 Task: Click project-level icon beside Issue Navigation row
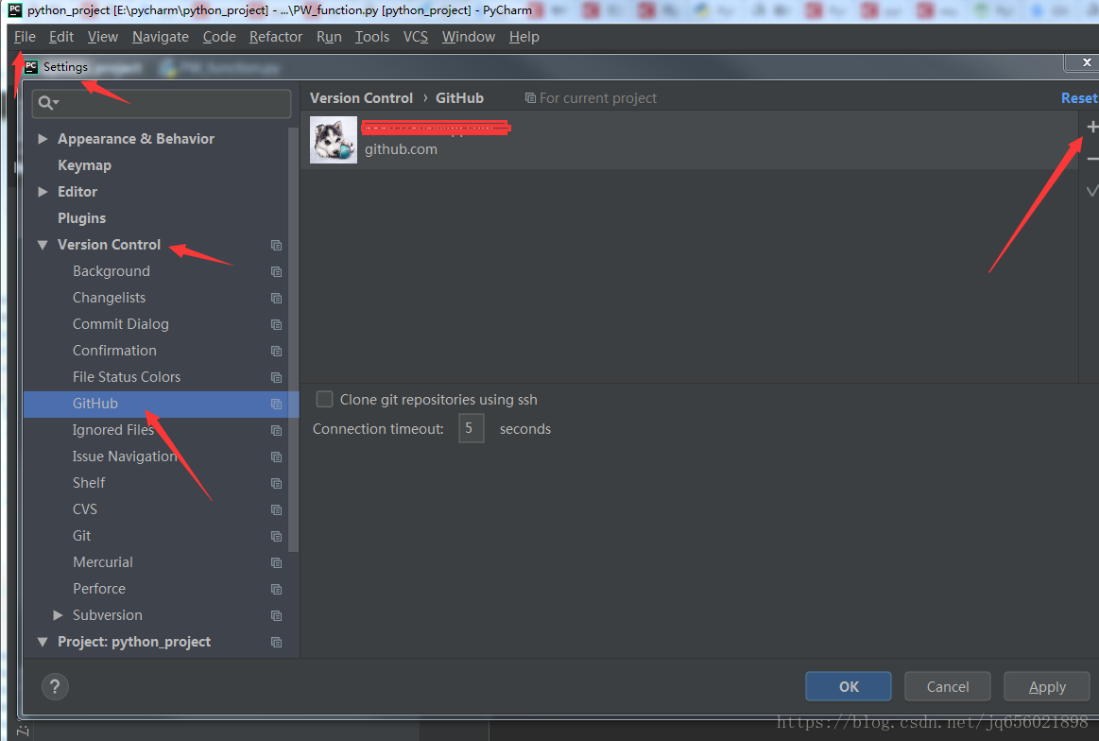[x=276, y=457]
